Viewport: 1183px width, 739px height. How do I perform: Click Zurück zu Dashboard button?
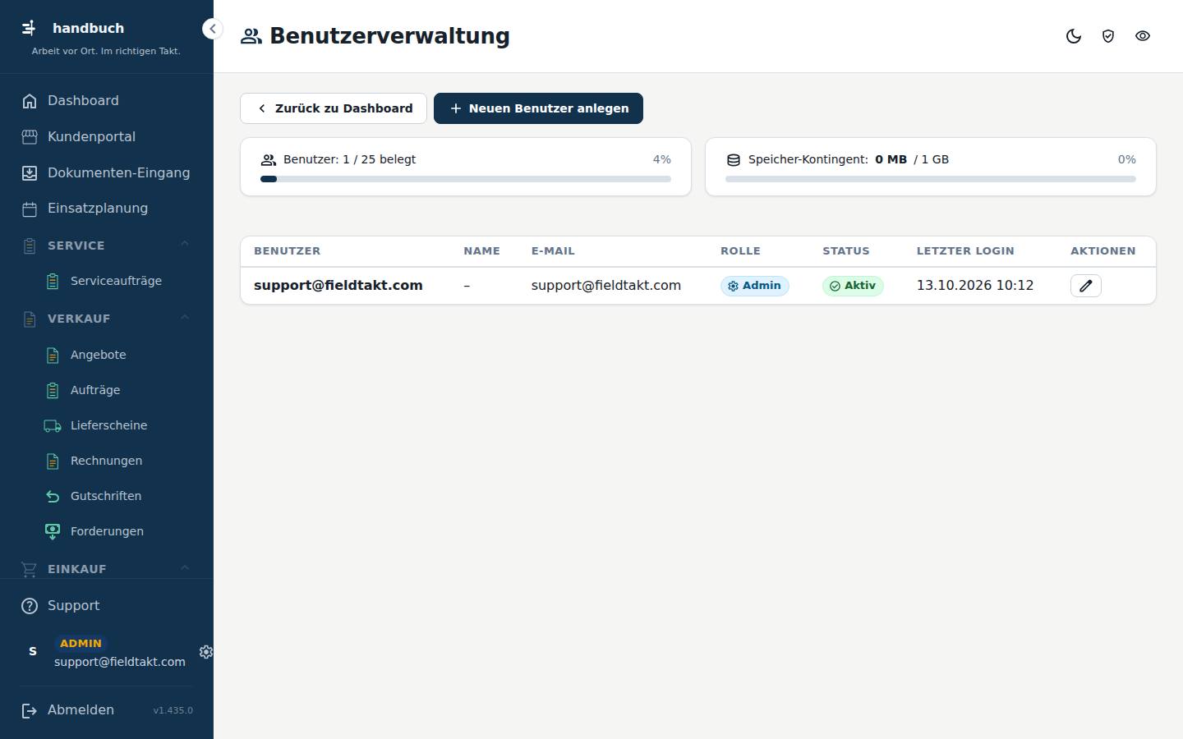(334, 108)
